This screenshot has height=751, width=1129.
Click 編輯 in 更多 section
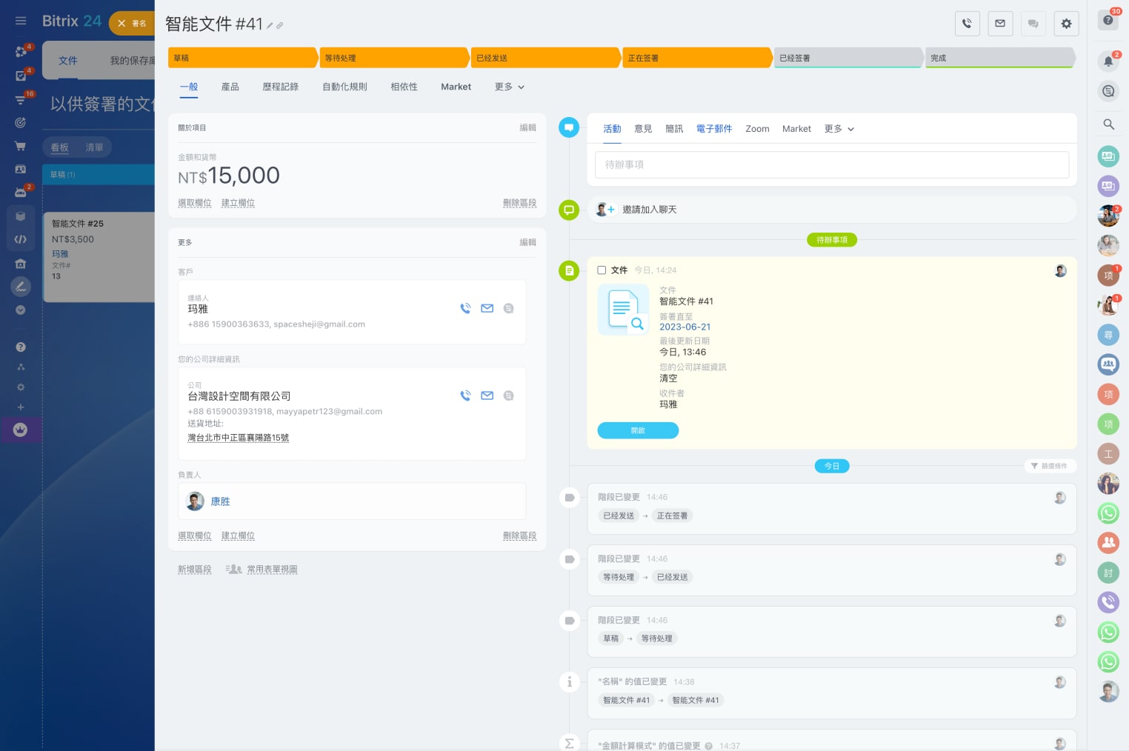(527, 242)
